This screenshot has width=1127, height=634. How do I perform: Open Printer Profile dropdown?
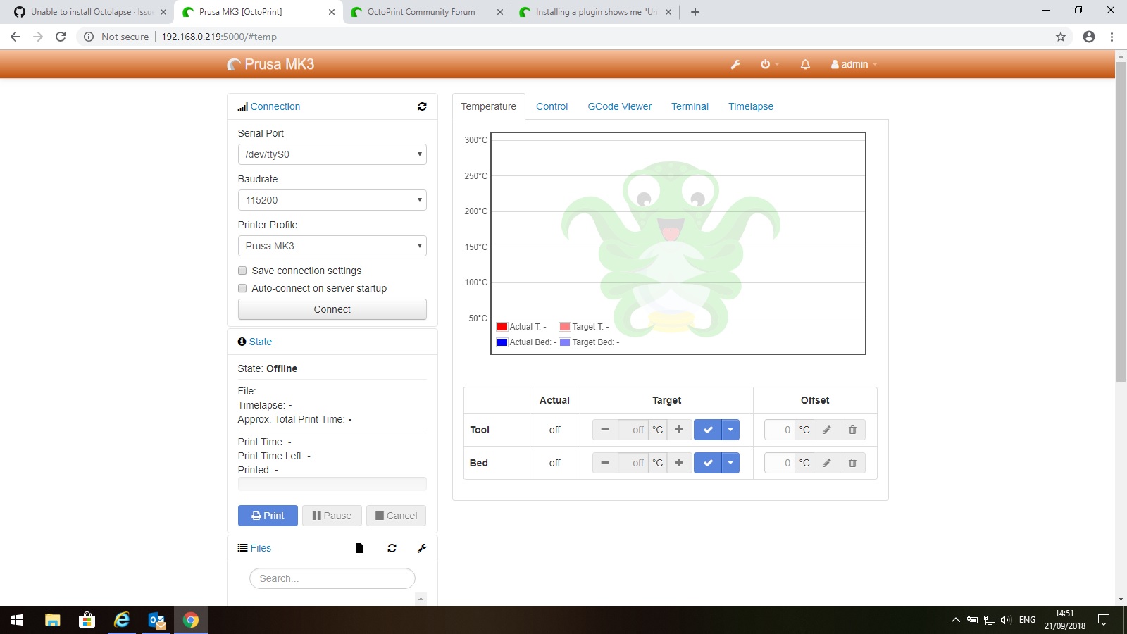click(x=332, y=246)
